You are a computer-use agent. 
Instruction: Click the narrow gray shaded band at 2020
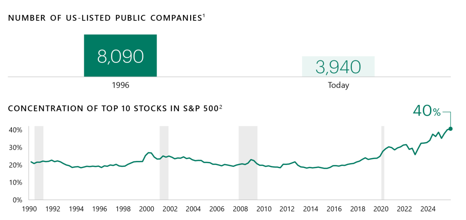[x=383, y=162]
